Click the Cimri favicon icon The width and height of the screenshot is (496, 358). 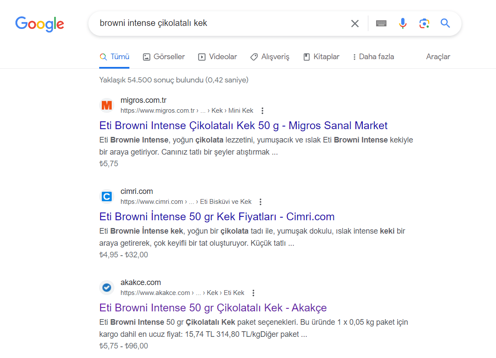107,196
